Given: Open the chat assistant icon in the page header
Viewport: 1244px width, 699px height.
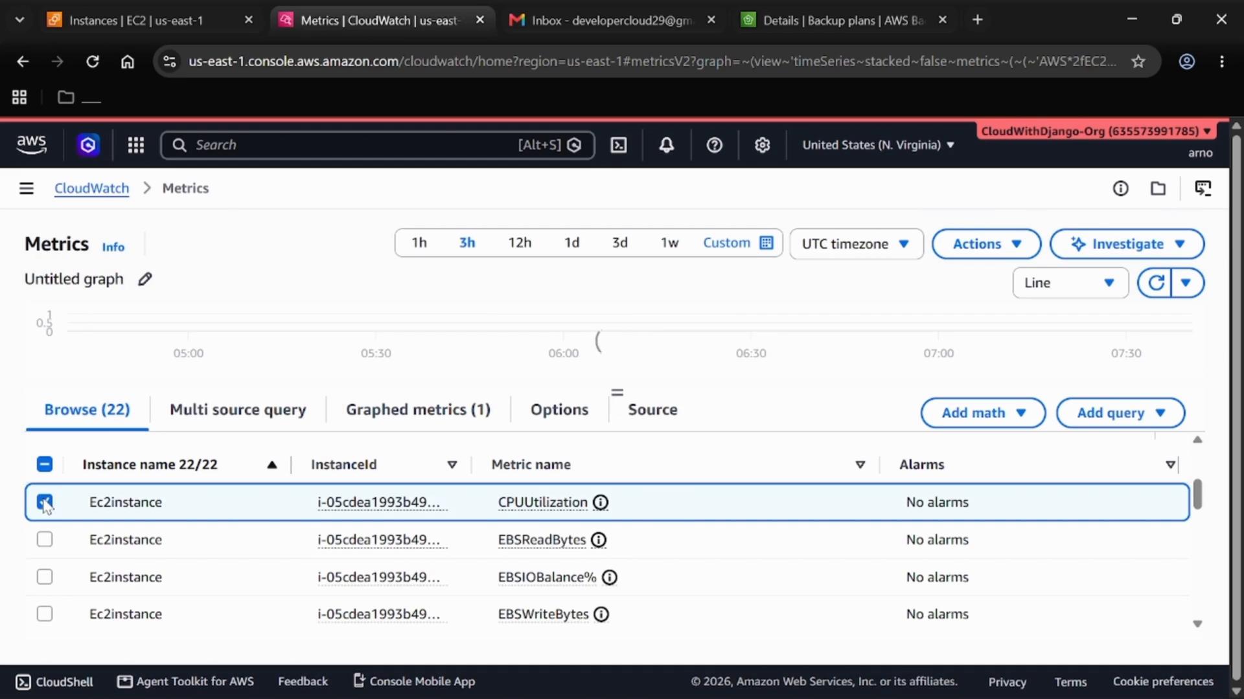Looking at the screenshot, I should point(1203,188).
